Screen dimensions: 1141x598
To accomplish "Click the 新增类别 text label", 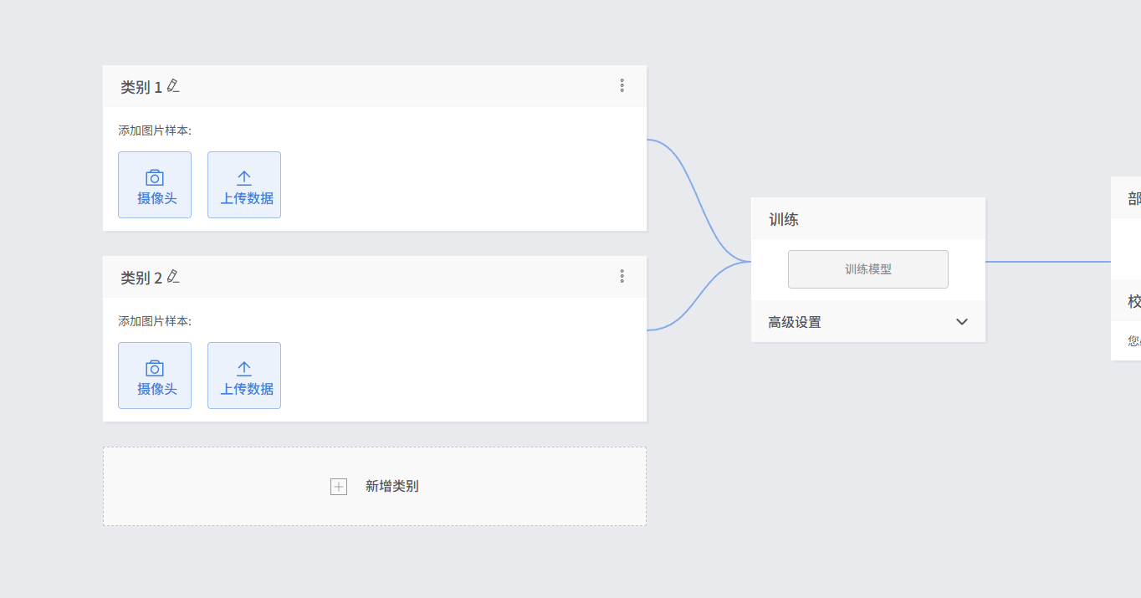I will click(x=391, y=487).
